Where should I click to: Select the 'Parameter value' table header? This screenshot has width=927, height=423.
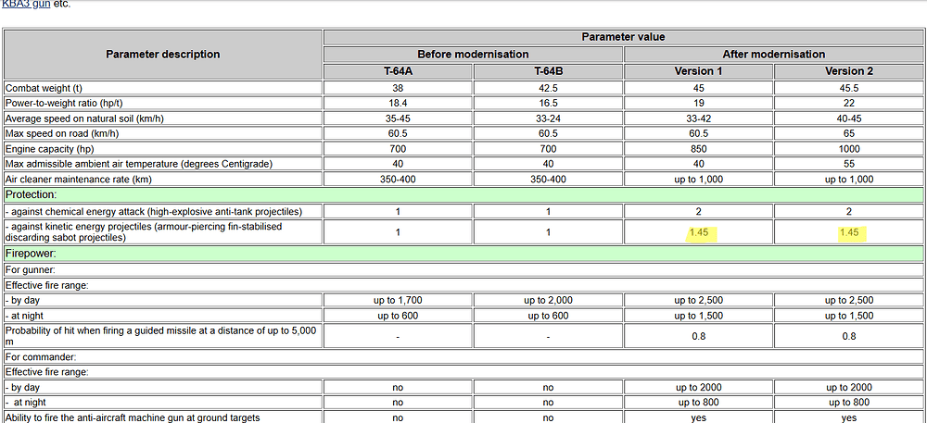point(623,37)
